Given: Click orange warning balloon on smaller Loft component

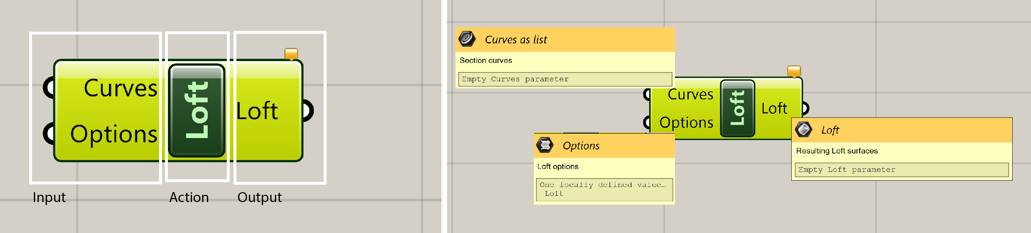Looking at the screenshot, I should [794, 72].
